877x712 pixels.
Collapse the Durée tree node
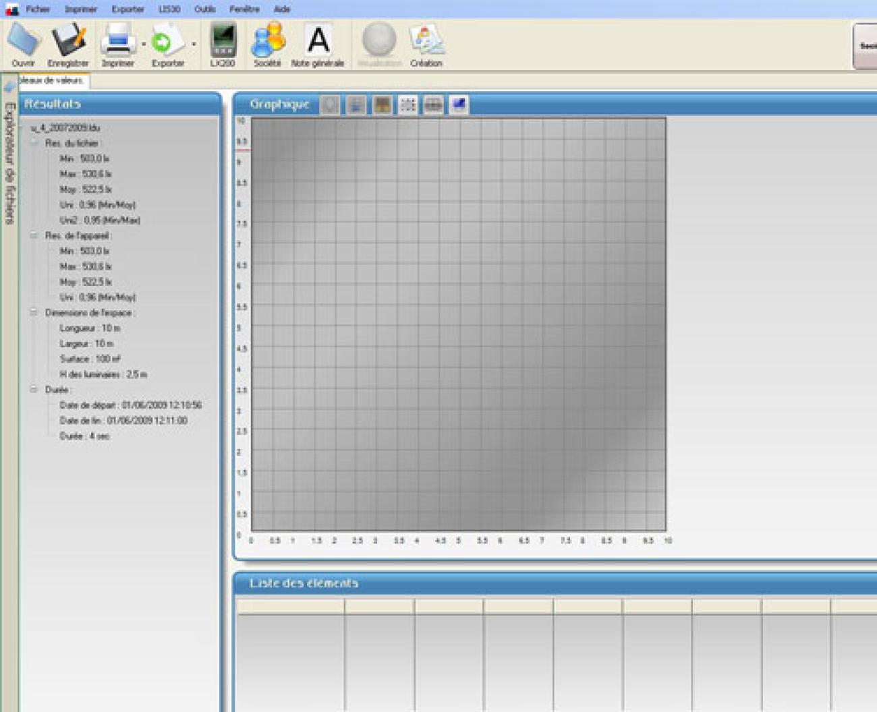34,390
